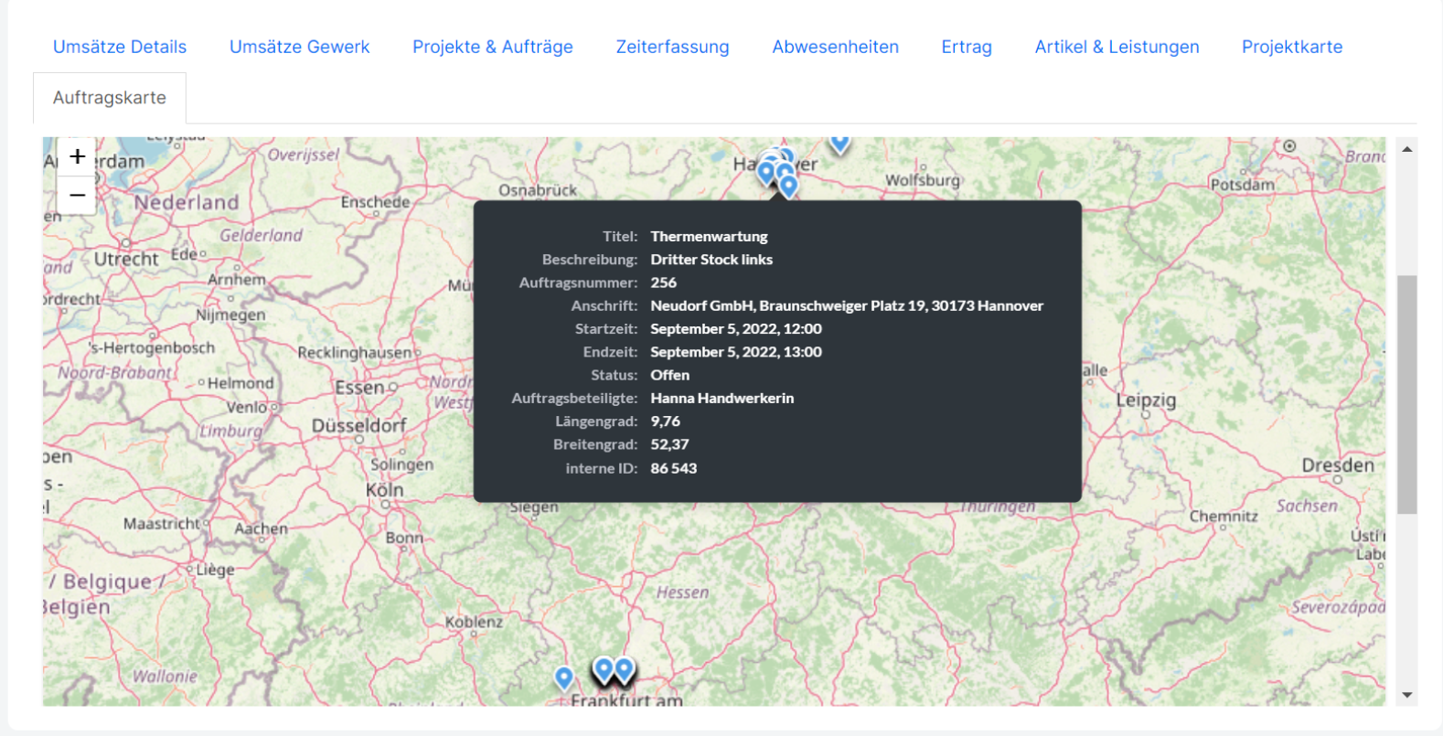Switch to the Ertrag tab
1443x736 pixels.
click(x=967, y=47)
